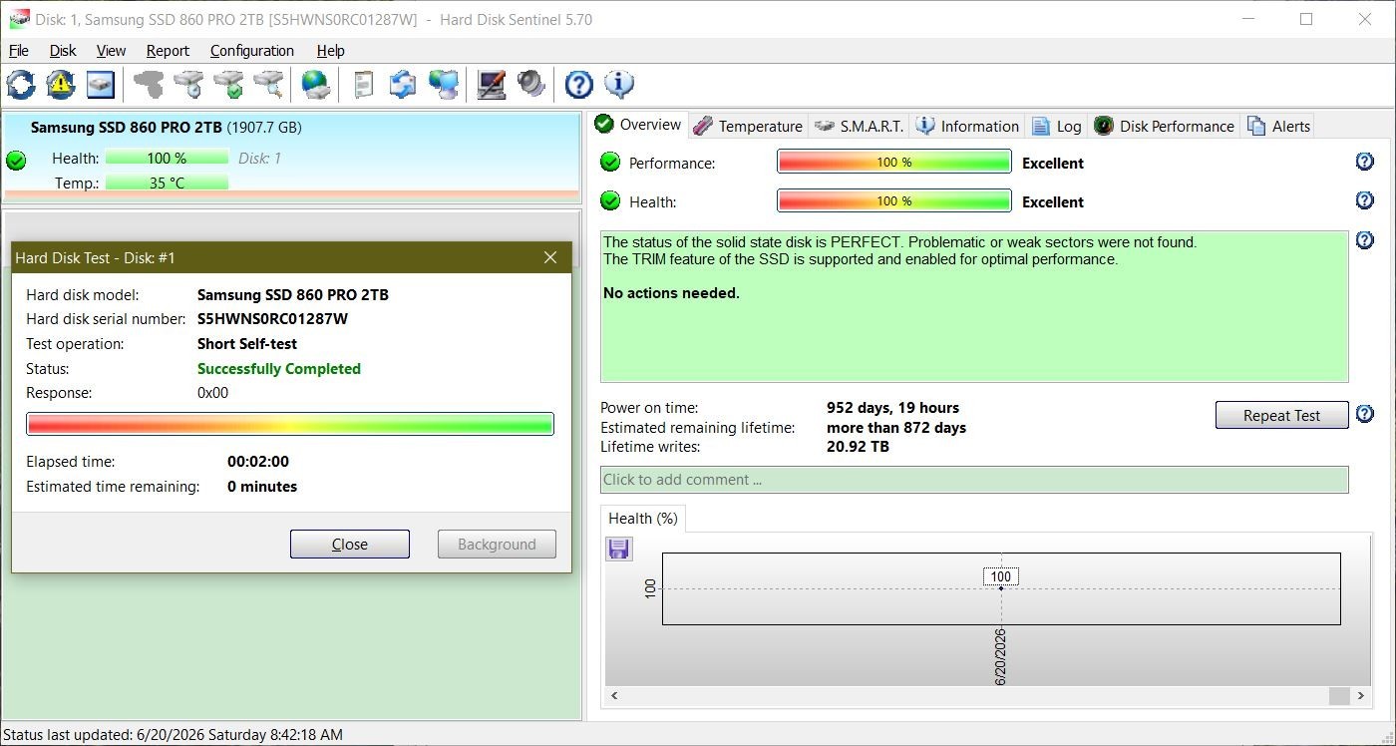Switch to the Temperature tab
The image size is (1396, 746).
click(x=748, y=126)
